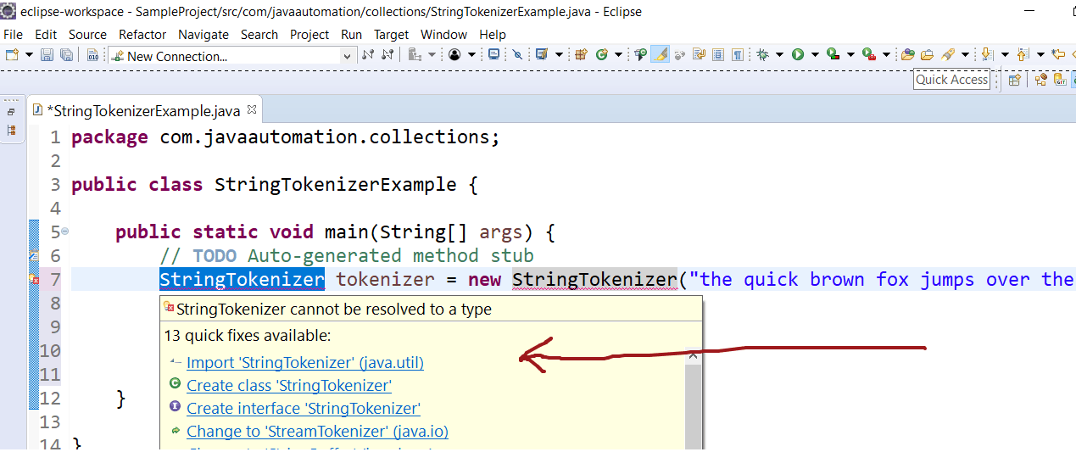This screenshot has width=1076, height=452.
Task: Open the Navigate menu
Action: tap(203, 35)
